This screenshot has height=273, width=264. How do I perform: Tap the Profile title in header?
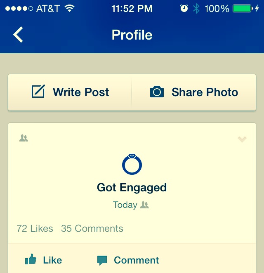click(132, 35)
